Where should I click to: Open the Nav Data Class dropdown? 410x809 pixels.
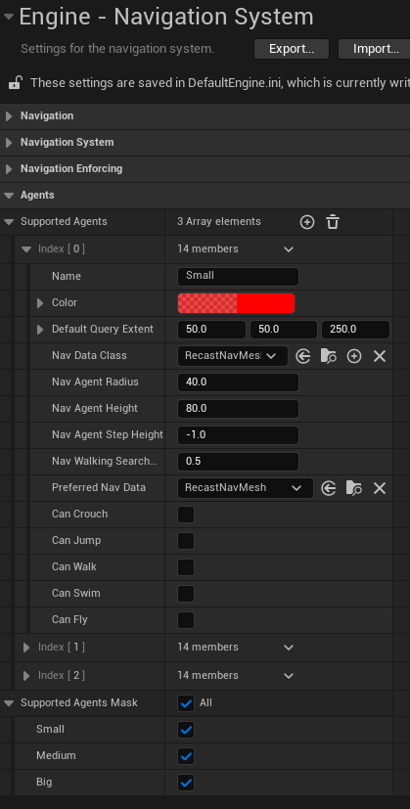233,356
